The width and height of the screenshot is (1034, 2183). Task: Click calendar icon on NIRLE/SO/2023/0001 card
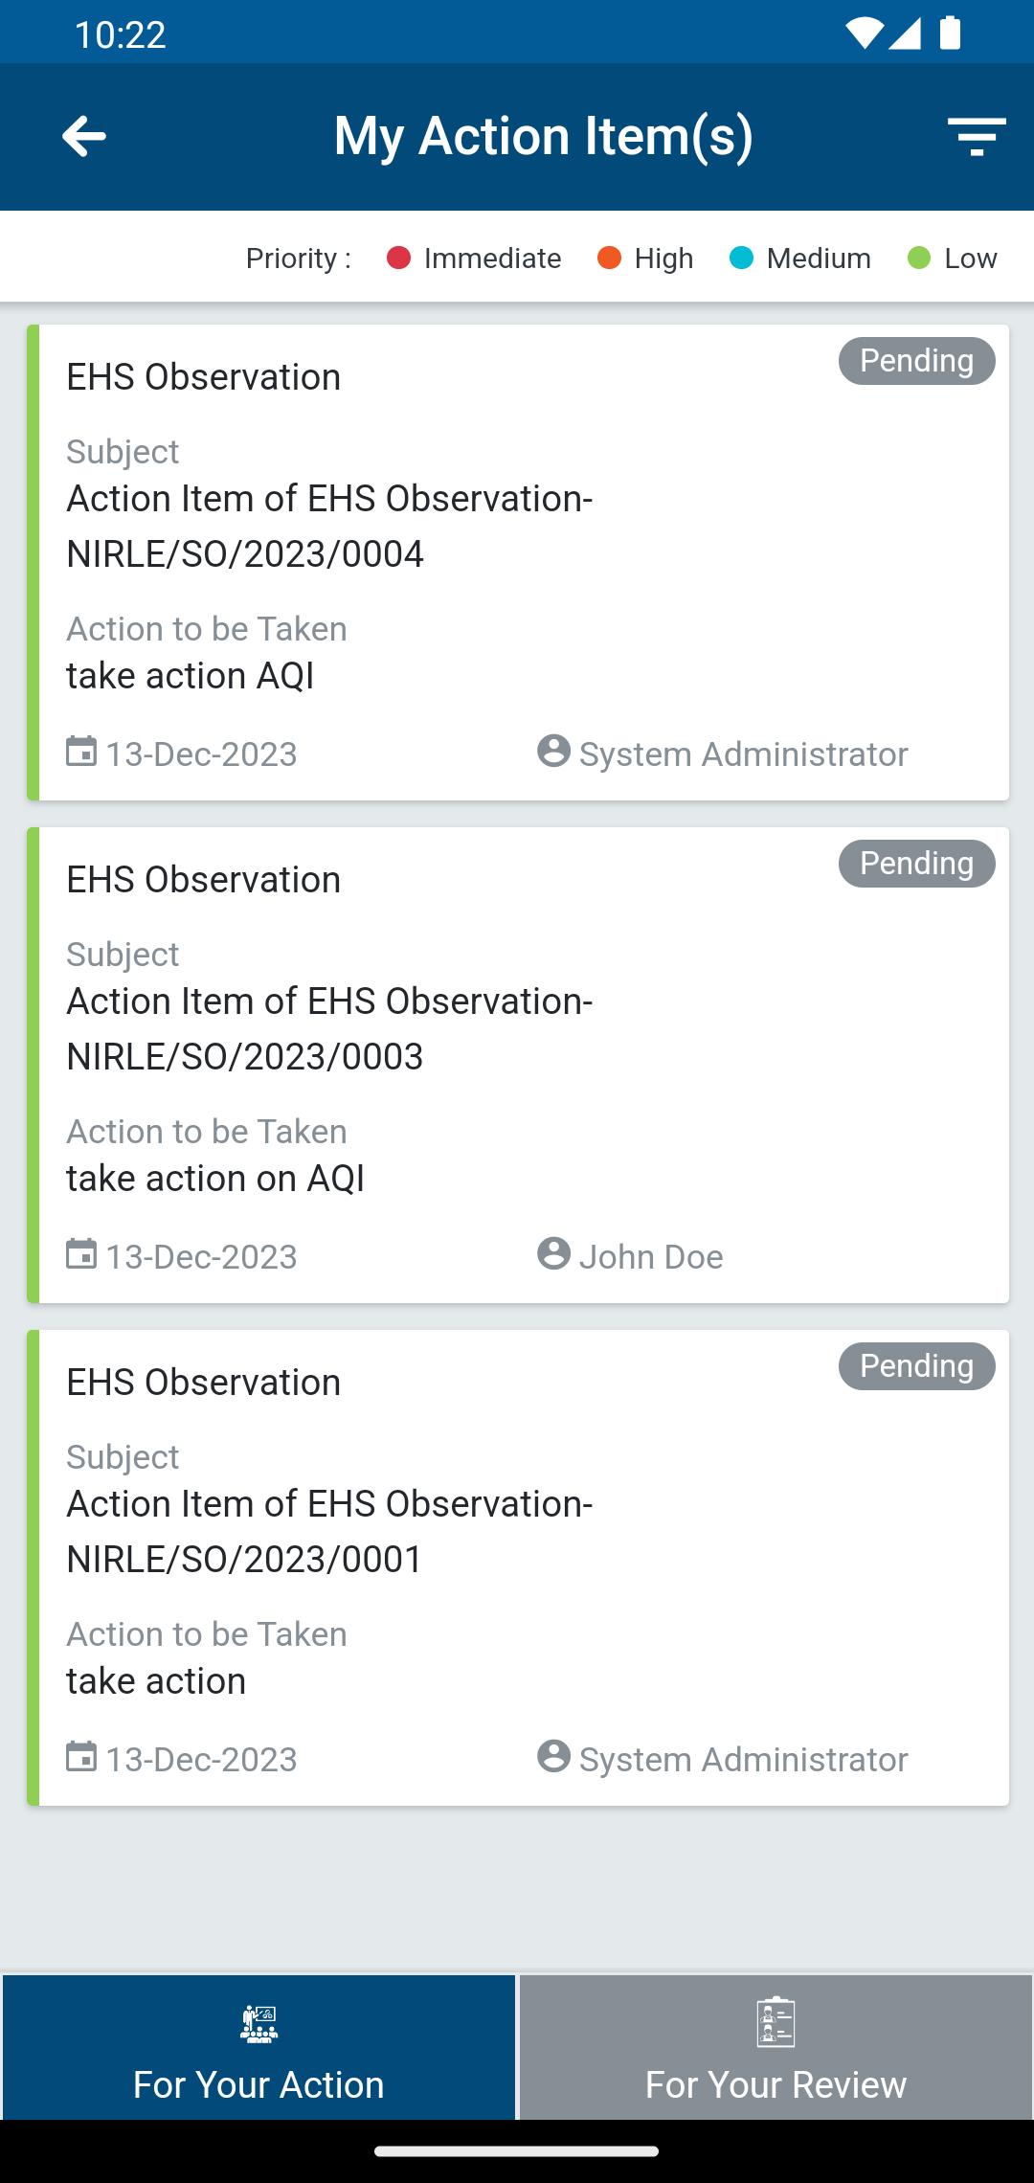coord(81,1757)
